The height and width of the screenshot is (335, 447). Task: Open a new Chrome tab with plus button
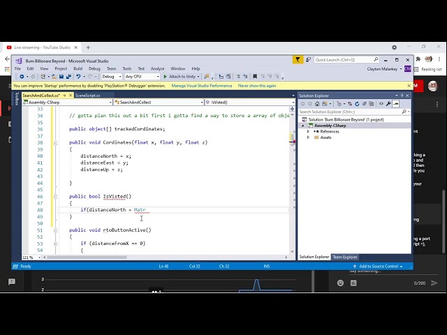click(x=88, y=47)
